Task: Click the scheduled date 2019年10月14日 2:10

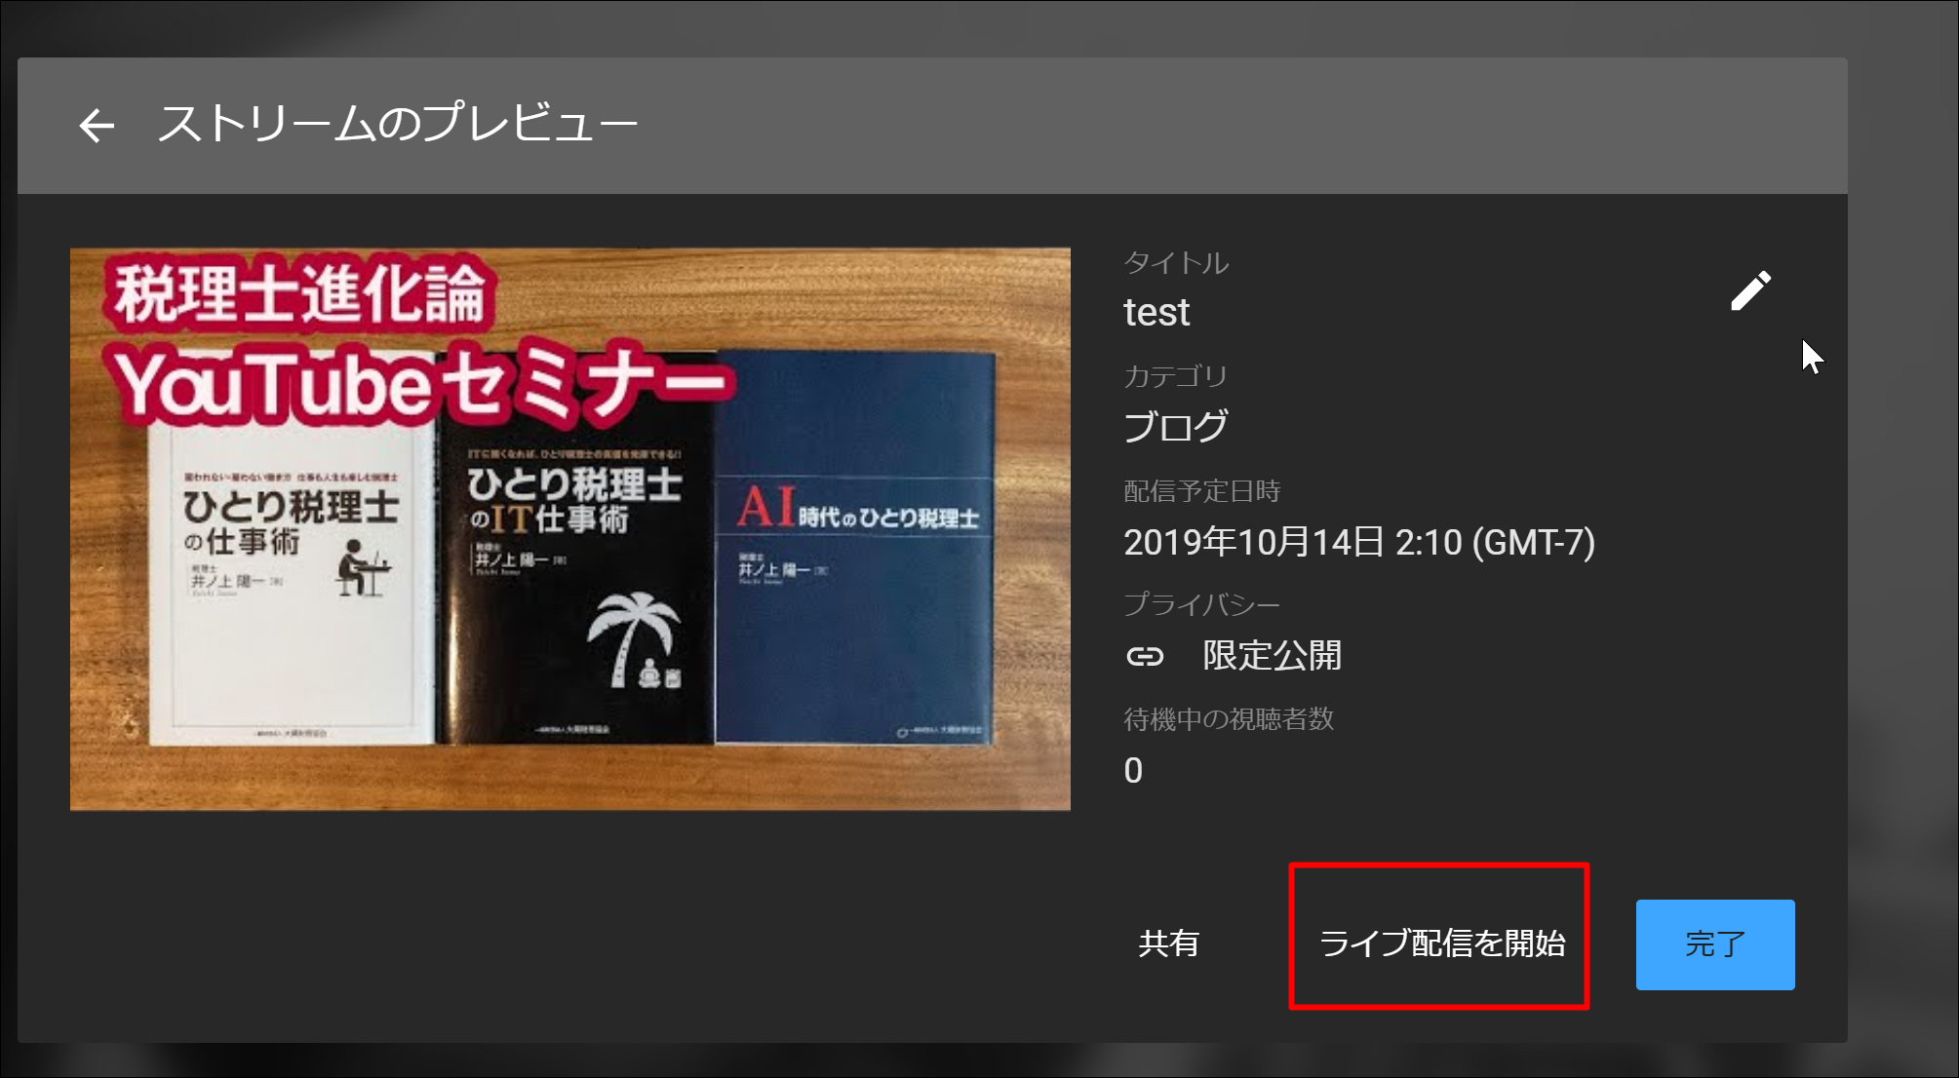Action: 1359,542
